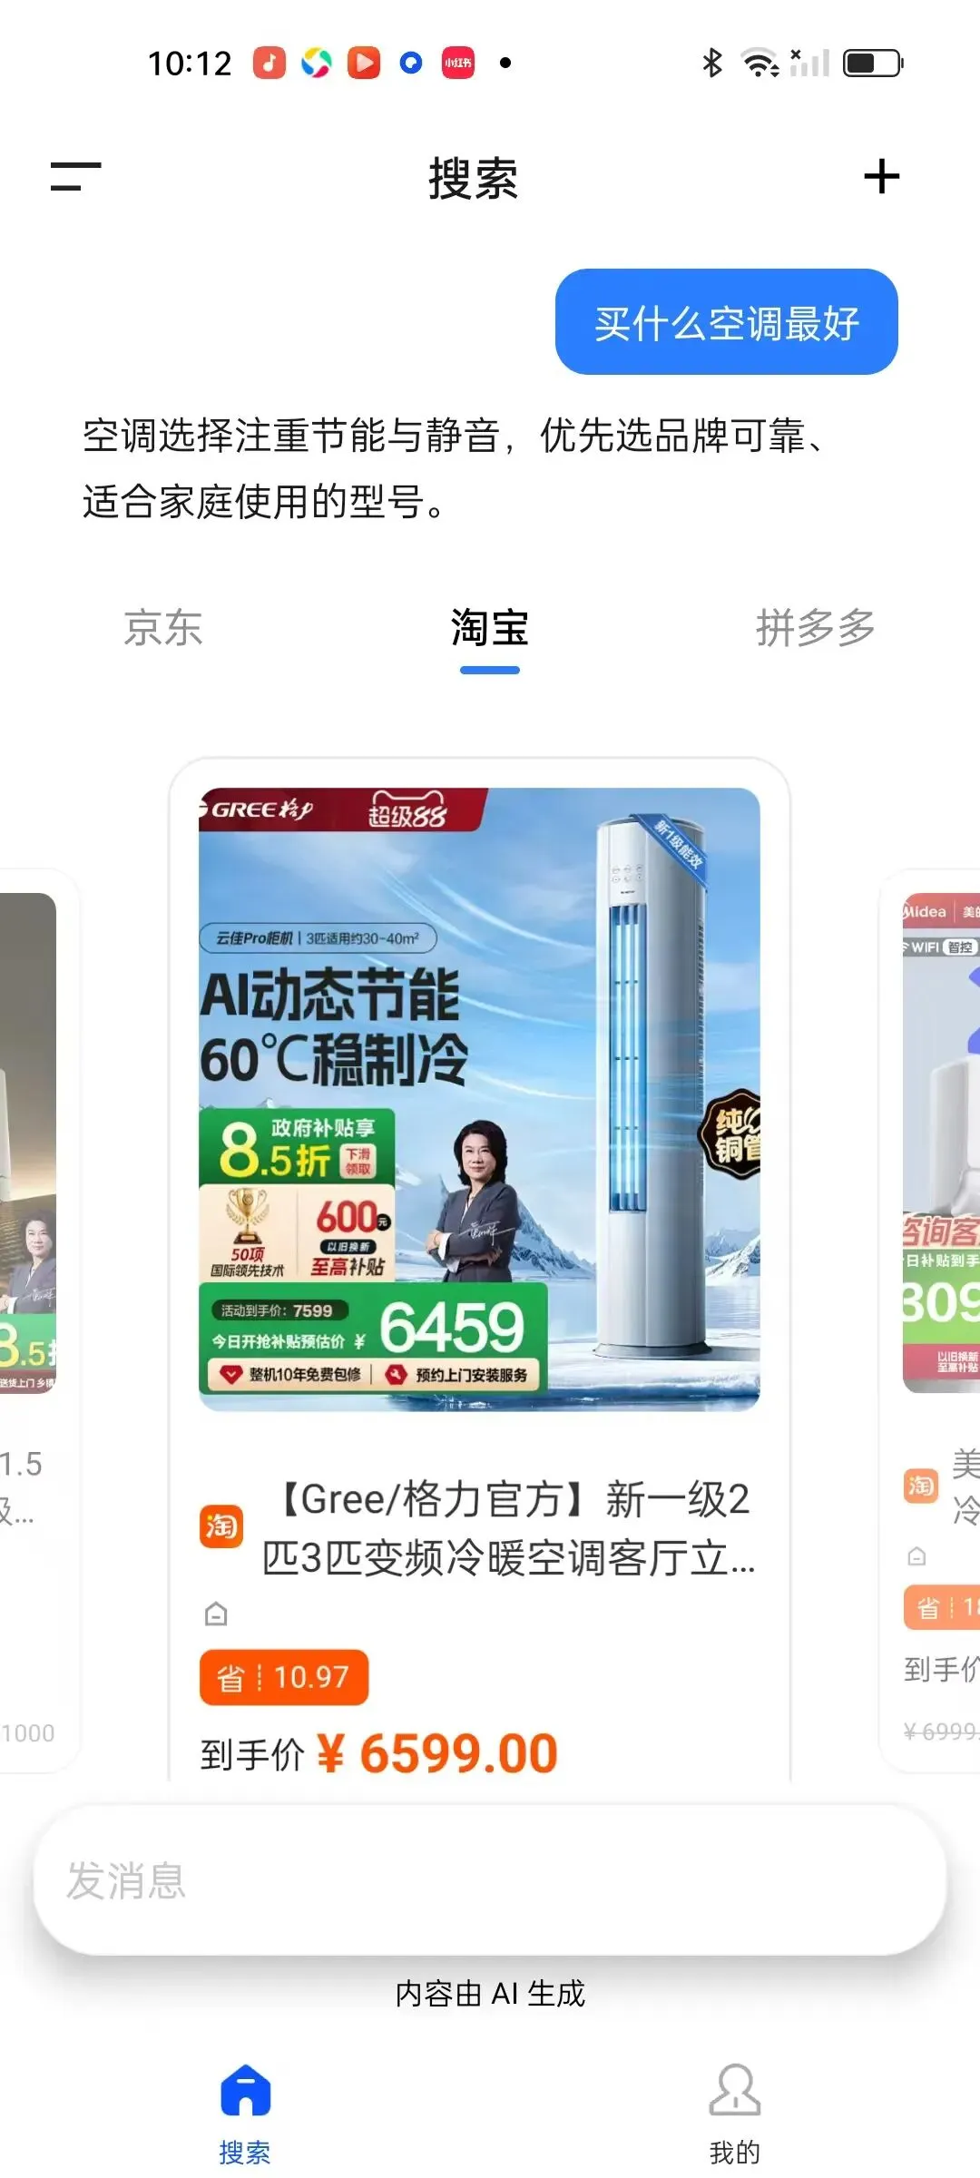The height and width of the screenshot is (2178, 980).
Task: Tap the 省 10.97 savings badge
Action: point(284,1677)
